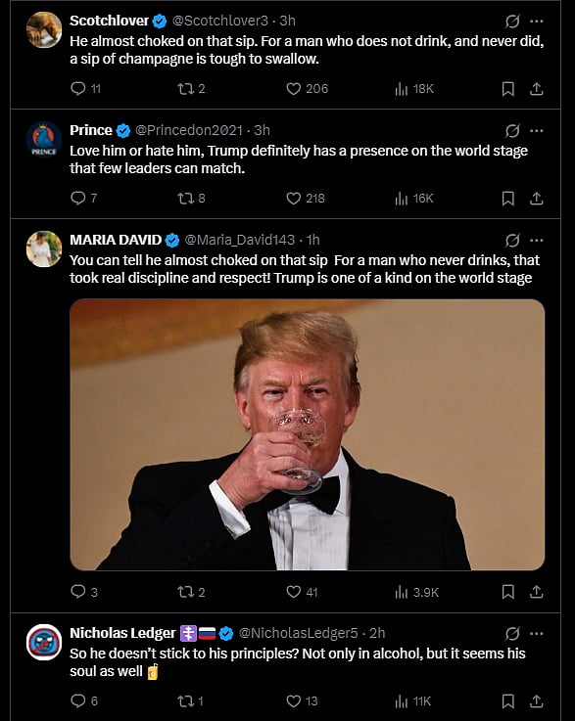Open Nicholas Ledger's display name
The image size is (575, 721).
tap(122, 633)
